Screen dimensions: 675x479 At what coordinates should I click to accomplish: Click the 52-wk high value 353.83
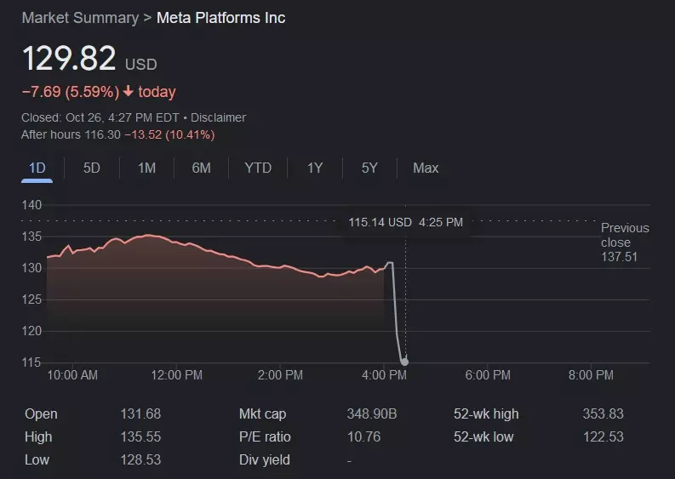pyautogui.click(x=603, y=414)
